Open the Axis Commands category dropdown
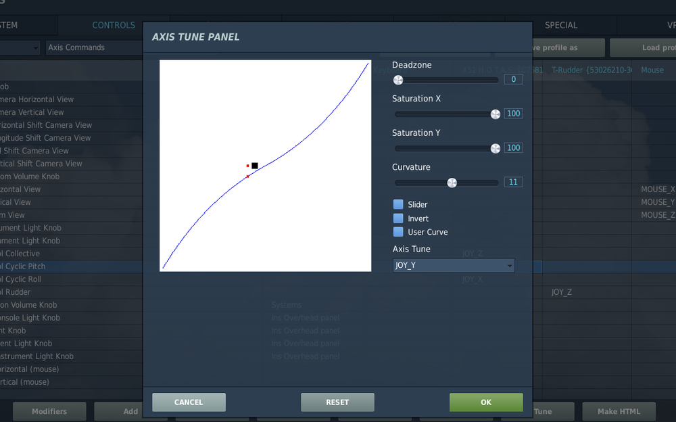This screenshot has width=676, height=422. [x=94, y=47]
